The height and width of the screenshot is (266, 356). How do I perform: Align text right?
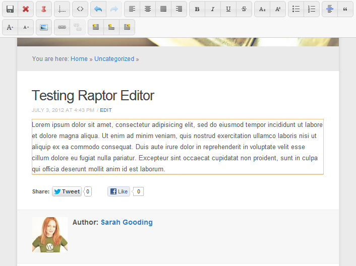[x=179, y=9]
